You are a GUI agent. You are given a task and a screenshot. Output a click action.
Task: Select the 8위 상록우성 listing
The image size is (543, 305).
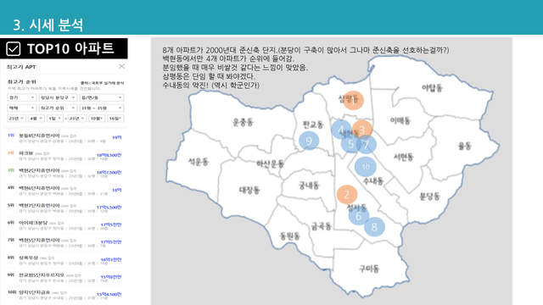(x=64, y=260)
